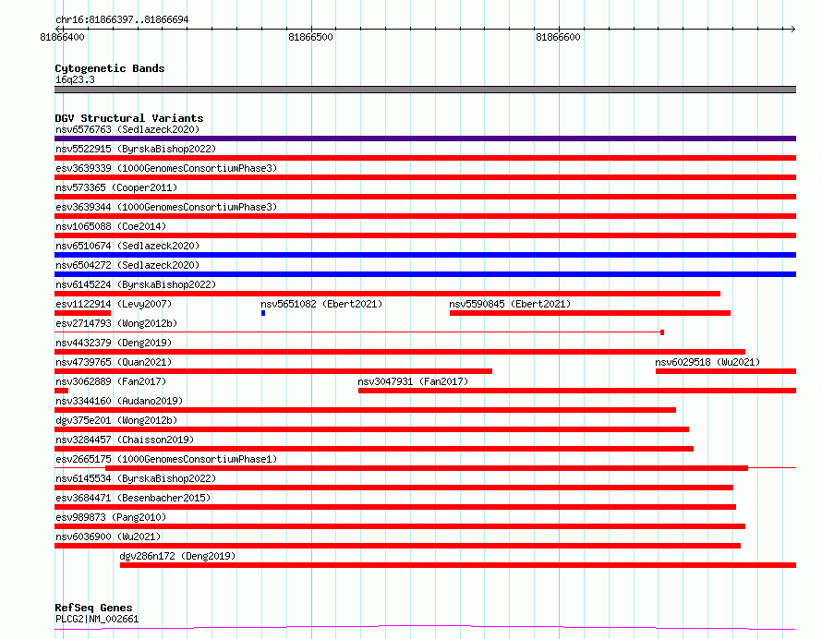The image size is (822, 639).
Task: Click the magenta PLCG2 gene track line
Action: pos(425,627)
